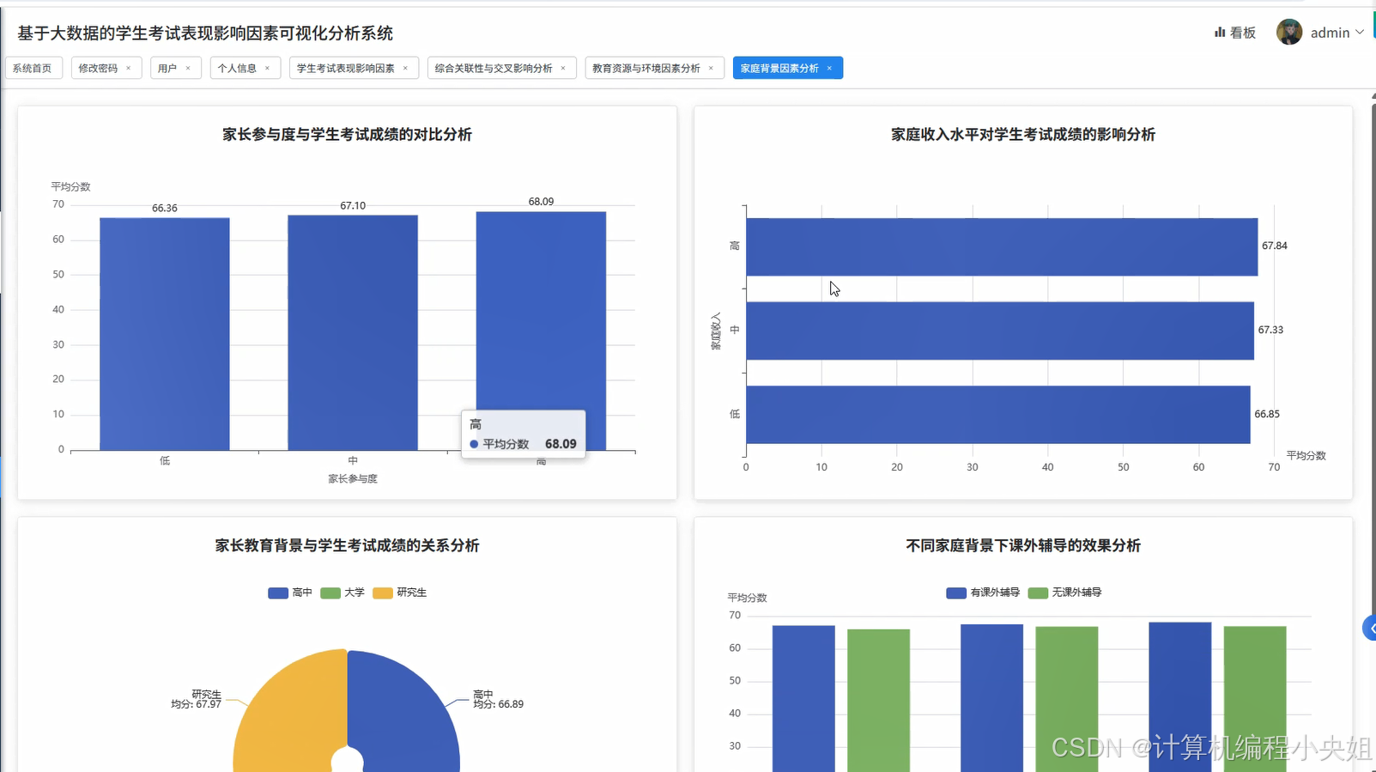Click the admin user avatar
Image resolution: width=1376 pixels, height=772 pixels.
(1289, 33)
